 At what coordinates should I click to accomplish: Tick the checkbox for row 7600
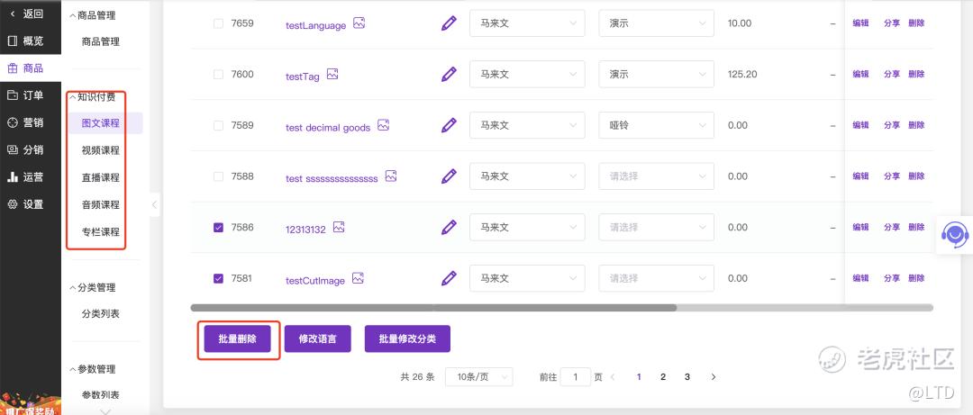coord(218,75)
